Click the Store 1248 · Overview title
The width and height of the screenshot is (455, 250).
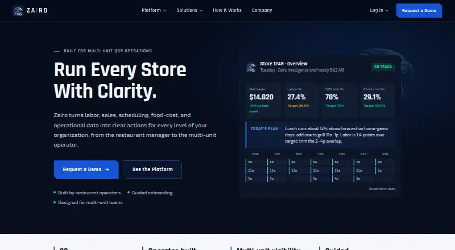click(284, 64)
